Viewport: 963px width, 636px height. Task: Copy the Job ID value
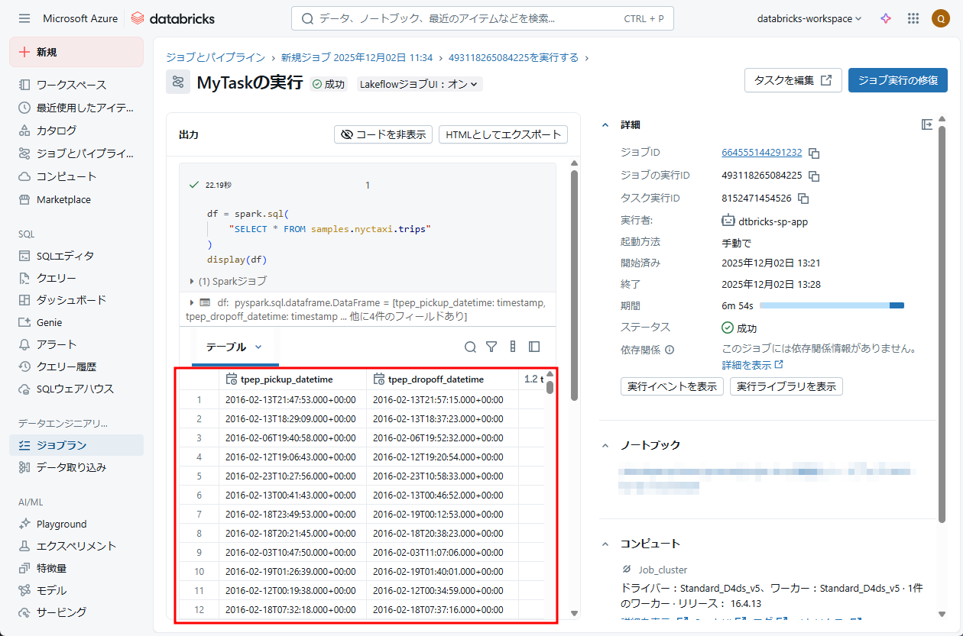814,153
